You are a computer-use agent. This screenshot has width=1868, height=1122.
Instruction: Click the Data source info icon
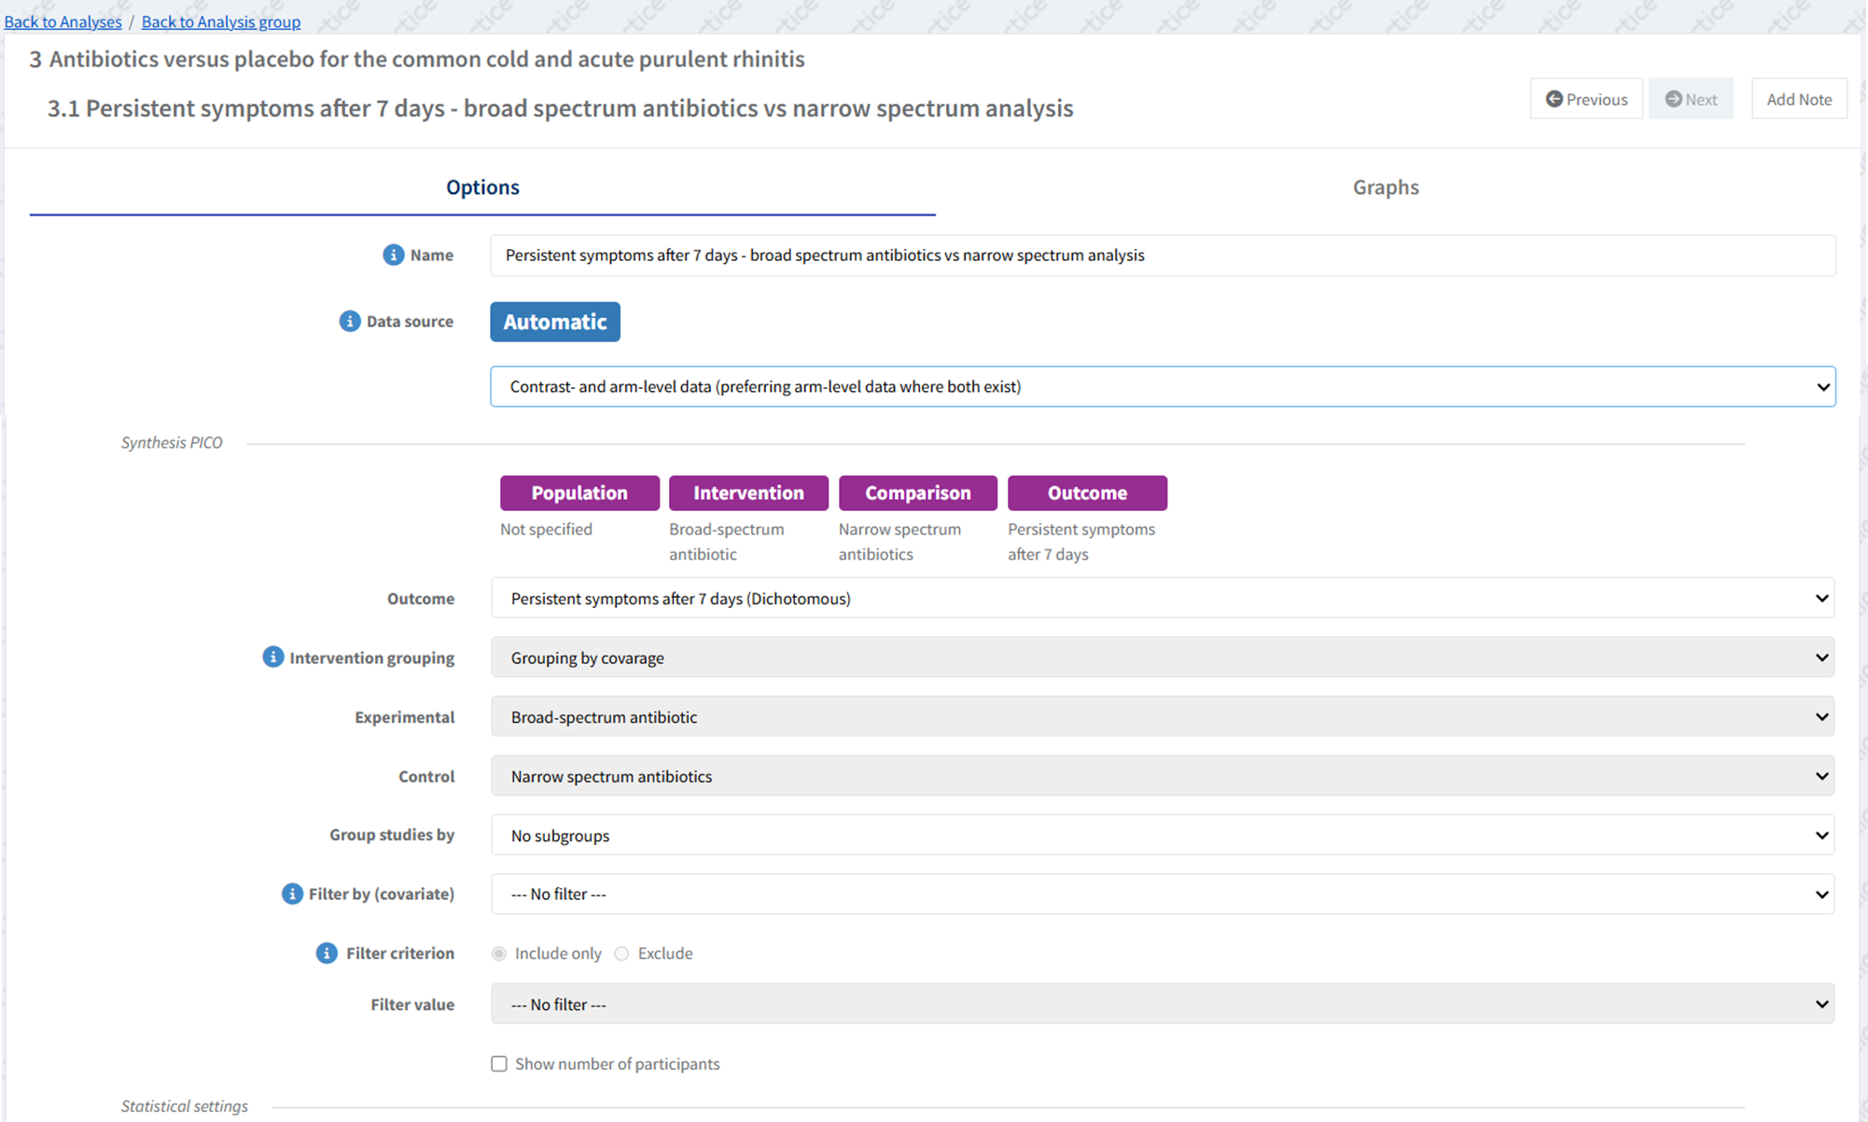pyautogui.click(x=349, y=321)
